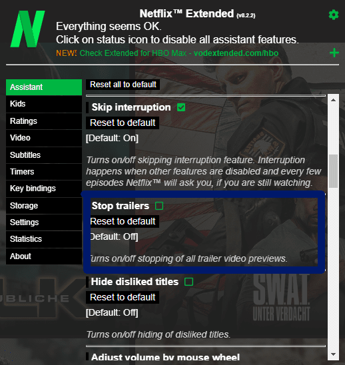The height and width of the screenshot is (365, 345).
Task: Click the green plus icon beside HBO notice
Action: point(334,53)
